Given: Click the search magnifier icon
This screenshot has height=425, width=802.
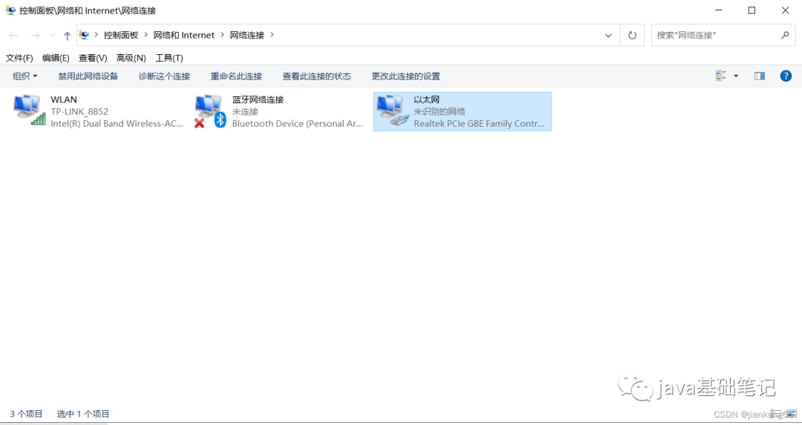Looking at the screenshot, I should pos(785,36).
